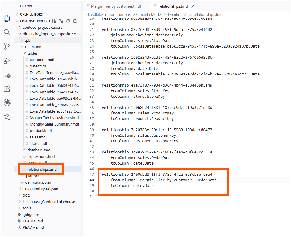Viewport: 291px width, 237px height.
Task: Close the relationships.tmdl tab
Action: 193,6
